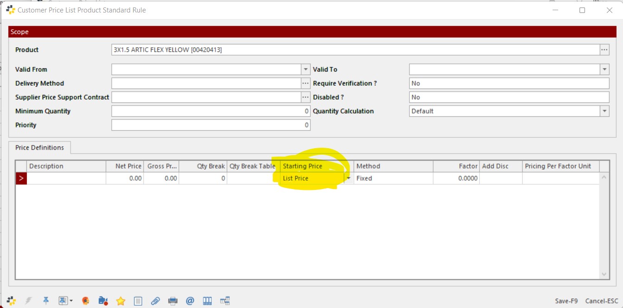This screenshot has width=623, height=308.
Task: Click the printer icon
Action: pyautogui.click(x=173, y=301)
